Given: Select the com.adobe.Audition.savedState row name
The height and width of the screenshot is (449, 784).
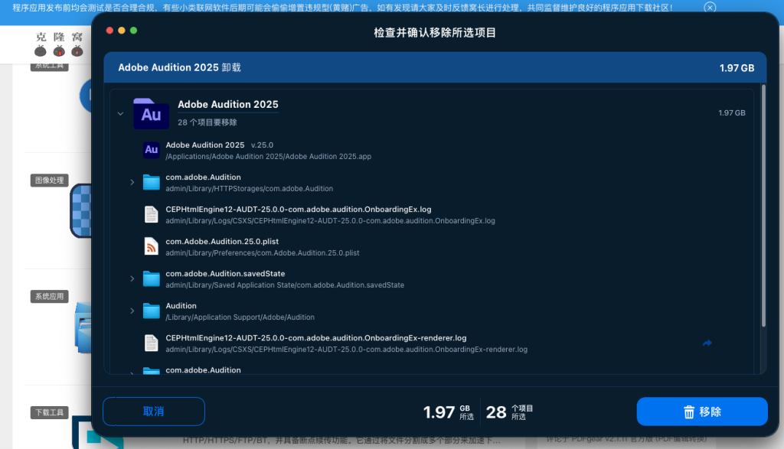Looking at the screenshot, I should (226, 274).
